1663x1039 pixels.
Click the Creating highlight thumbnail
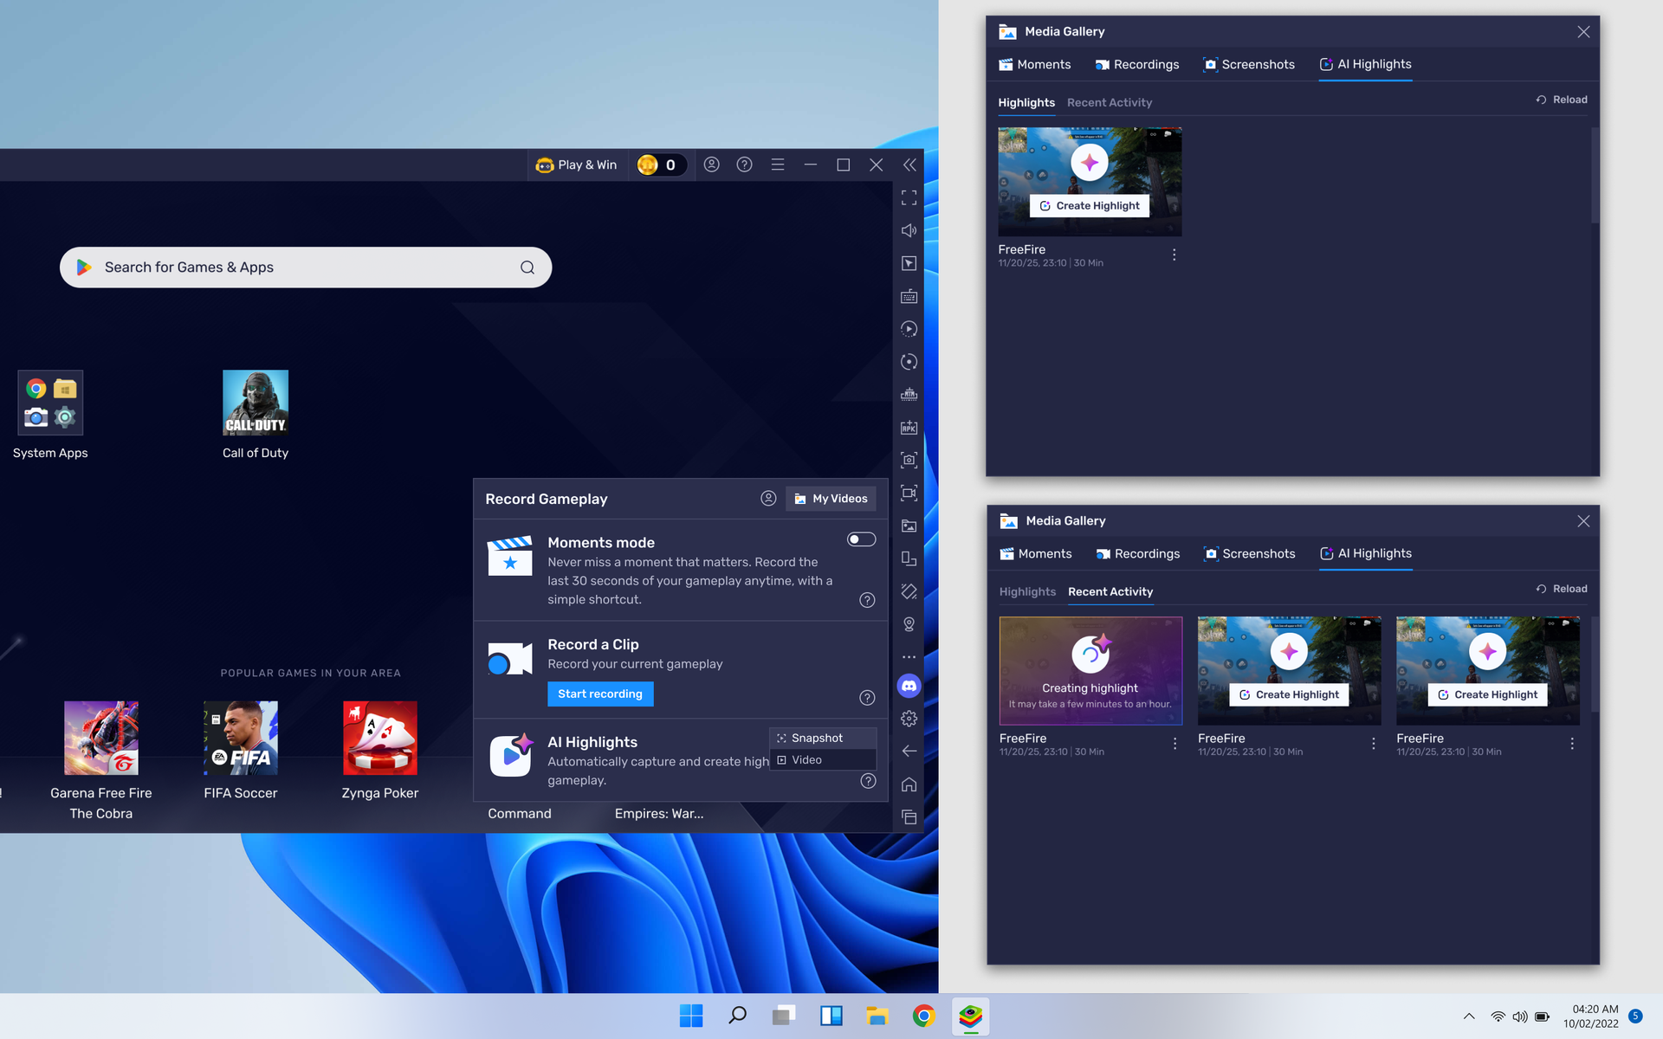1090,670
